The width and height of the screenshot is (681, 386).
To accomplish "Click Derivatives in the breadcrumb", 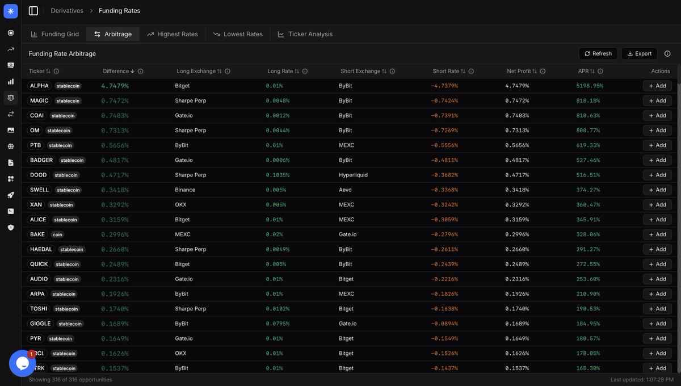I will pyautogui.click(x=67, y=11).
